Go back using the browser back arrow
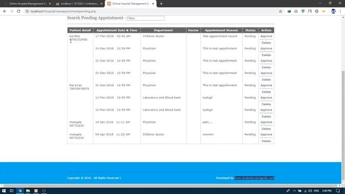 [5, 11]
